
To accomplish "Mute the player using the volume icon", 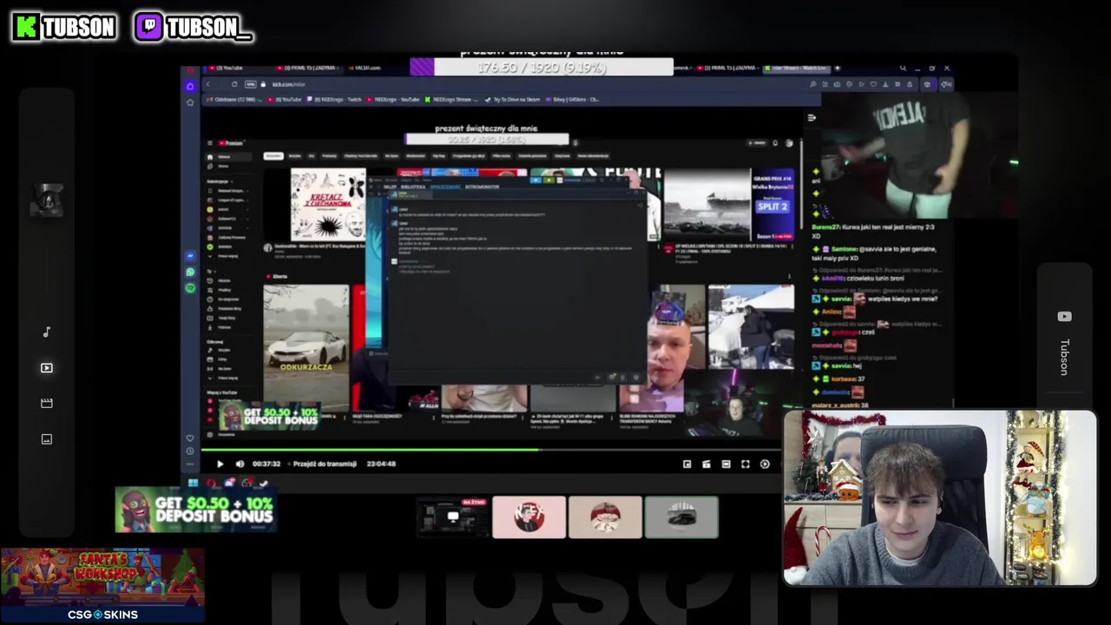I will pos(240,464).
